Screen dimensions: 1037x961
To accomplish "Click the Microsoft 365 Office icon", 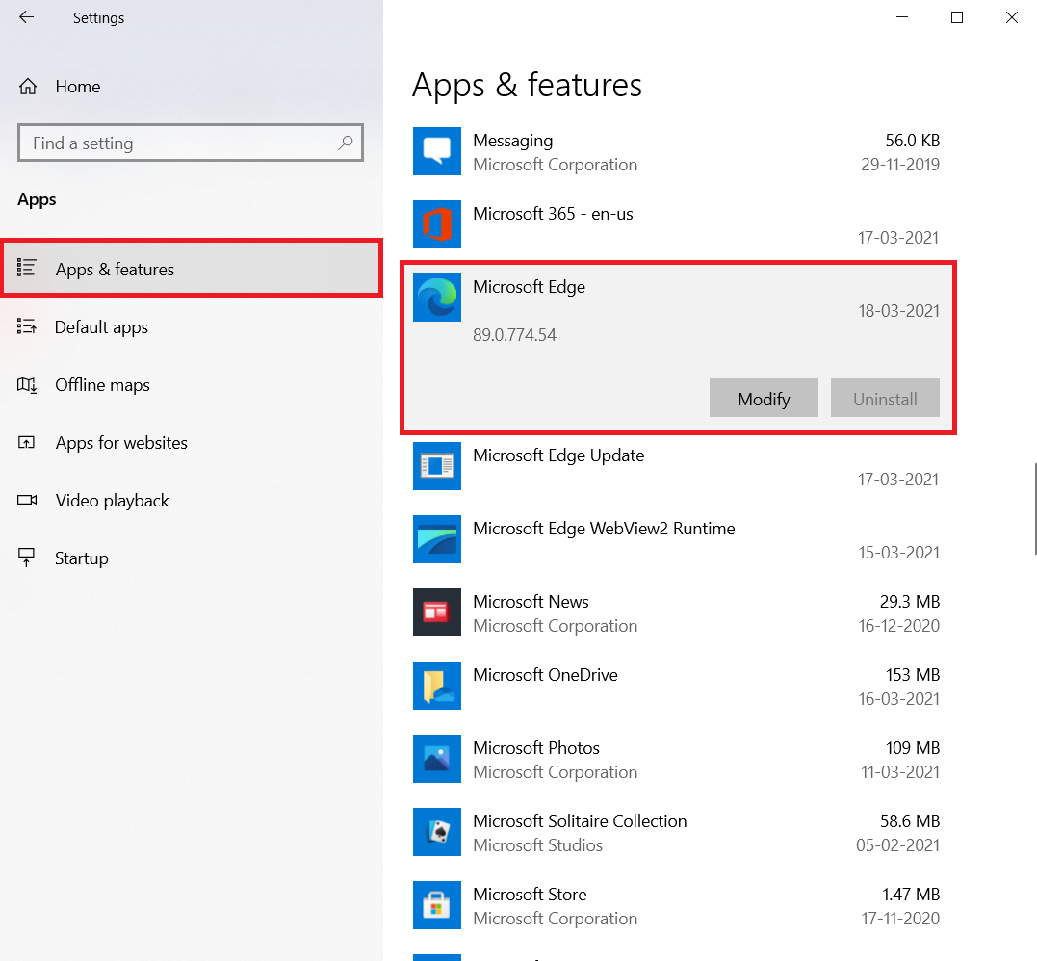I will pyautogui.click(x=436, y=224).
